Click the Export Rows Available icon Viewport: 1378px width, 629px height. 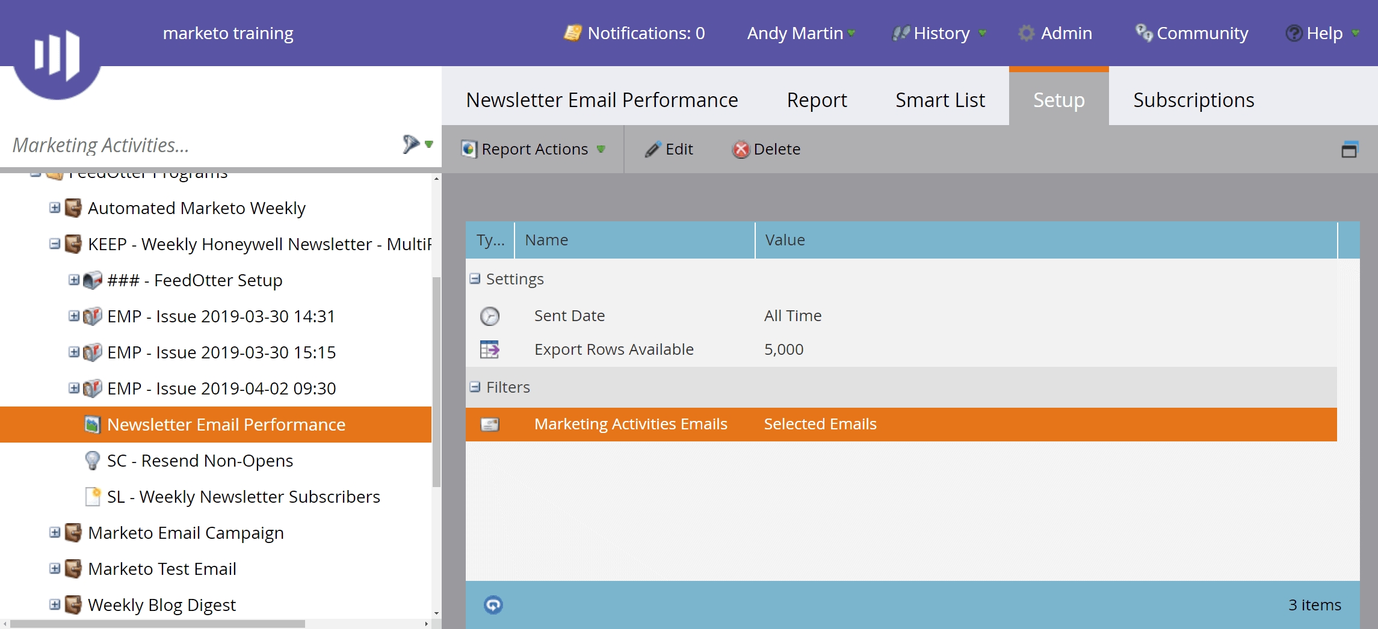point(490,349)
